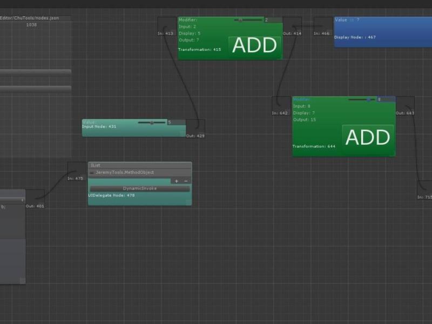Select the In: 642 input port
The width and height of the screenshot is (432, 324).
pyautogui.click(x=280, y=112)
